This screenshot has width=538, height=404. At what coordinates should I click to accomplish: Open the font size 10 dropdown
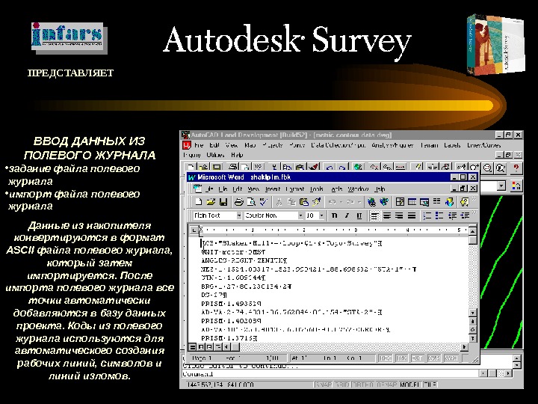[x=321, y=215]
